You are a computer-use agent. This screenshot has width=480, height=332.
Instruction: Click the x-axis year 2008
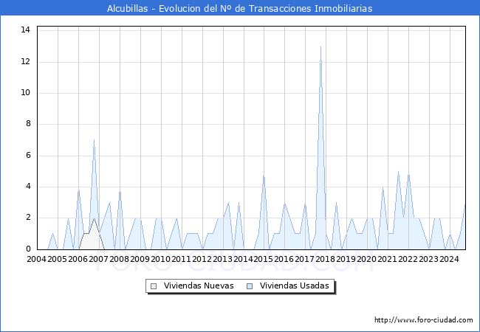pyautogui.click(x=119, y=259)
